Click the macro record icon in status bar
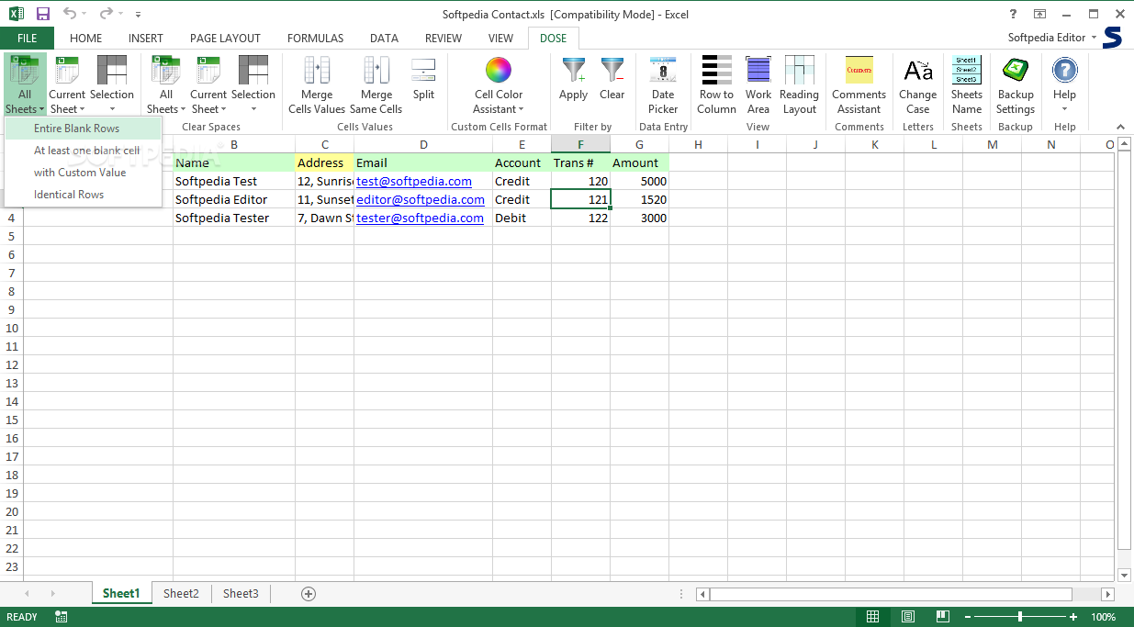This screenshot has width=1134, height=627. (61, 617)
